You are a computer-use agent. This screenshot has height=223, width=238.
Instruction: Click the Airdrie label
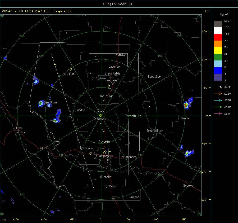(104, 142)
